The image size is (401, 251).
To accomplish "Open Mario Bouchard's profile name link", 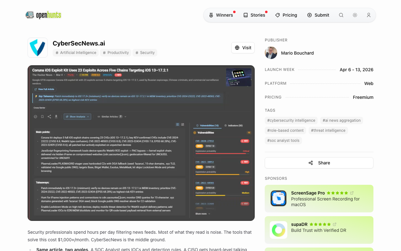I will pos(297,53).
